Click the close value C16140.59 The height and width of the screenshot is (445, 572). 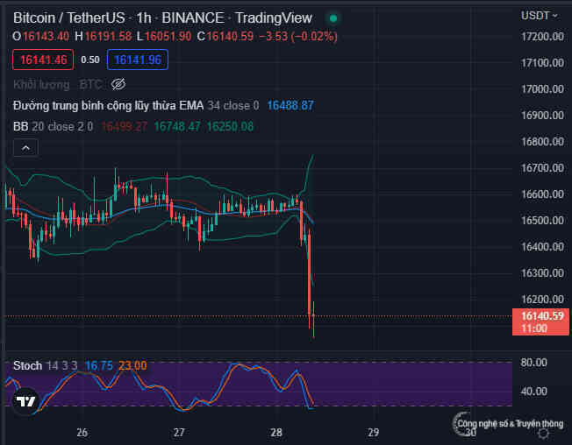[x=225, y=37]
